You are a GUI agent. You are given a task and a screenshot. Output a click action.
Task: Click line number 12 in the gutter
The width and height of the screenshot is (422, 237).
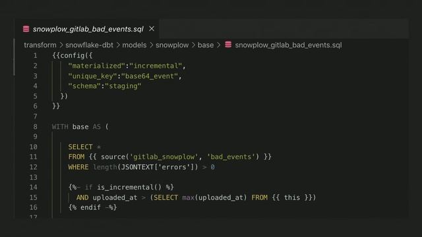[34, 167]
